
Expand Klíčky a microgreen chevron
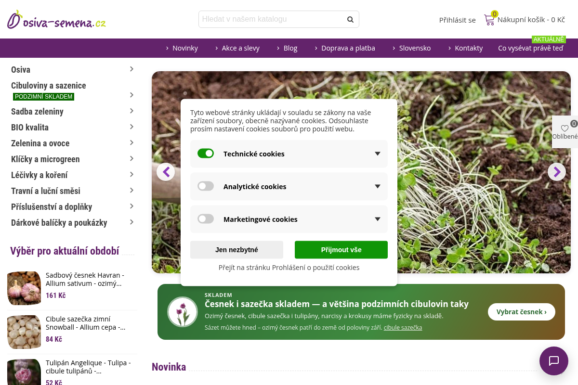tap(131, 159)
